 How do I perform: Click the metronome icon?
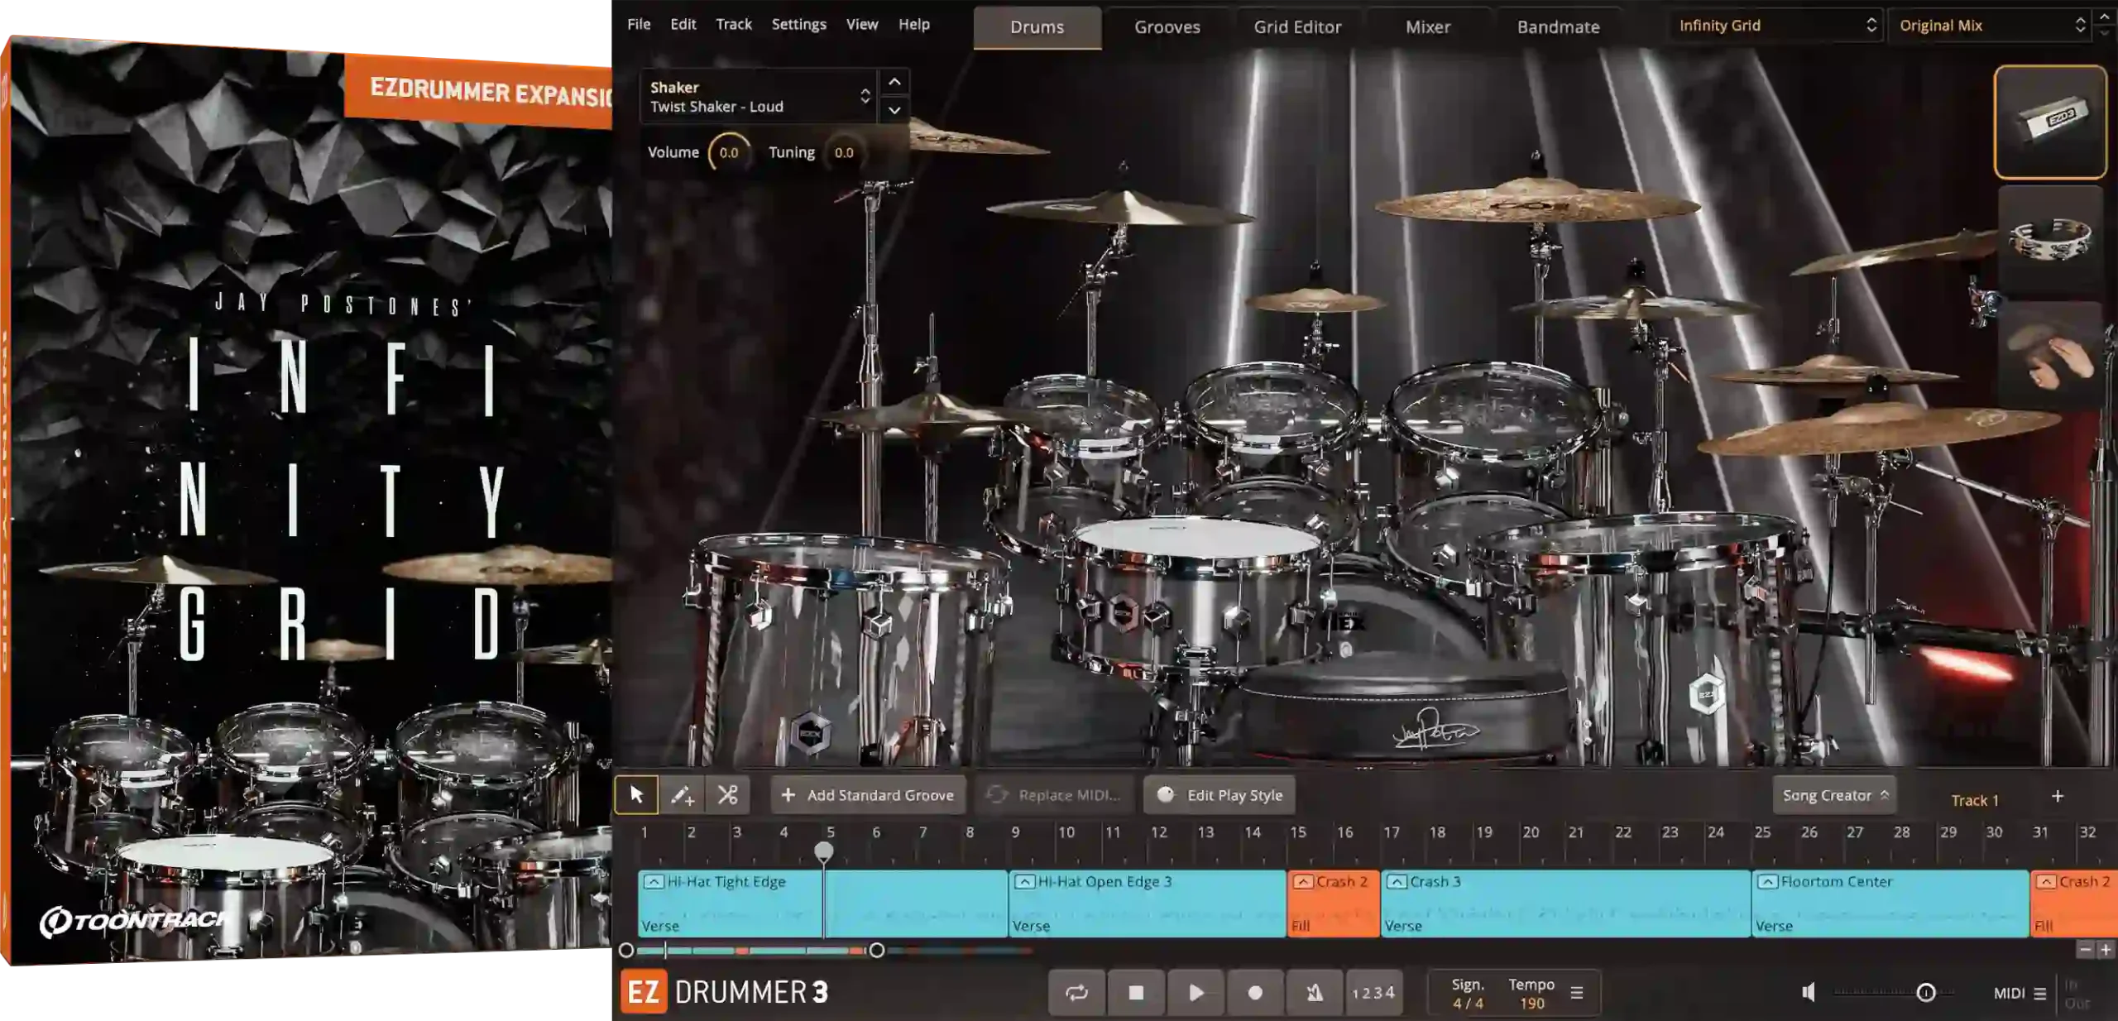(1314, 992)
